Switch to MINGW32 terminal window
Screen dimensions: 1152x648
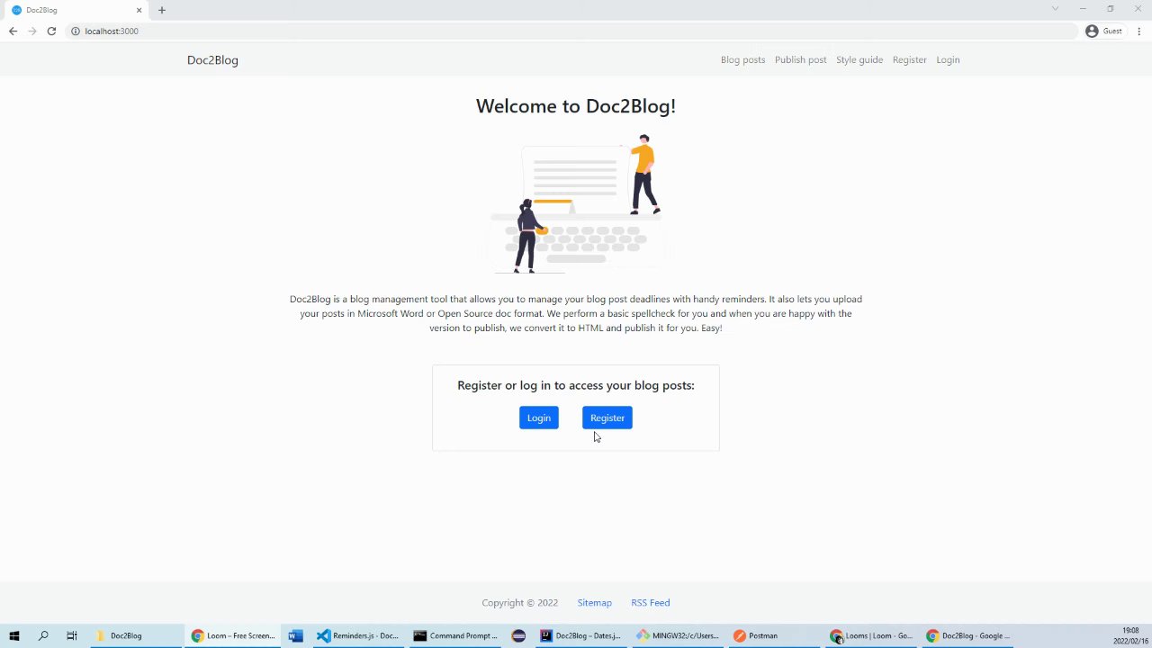point(677,635)
